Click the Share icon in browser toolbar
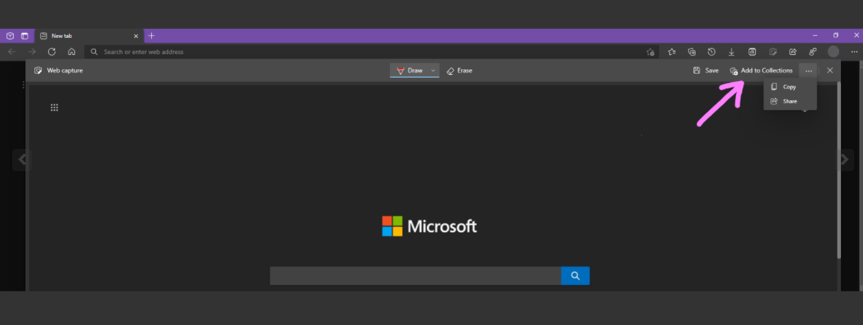863x325 pixels. click(x=793, y=52)
